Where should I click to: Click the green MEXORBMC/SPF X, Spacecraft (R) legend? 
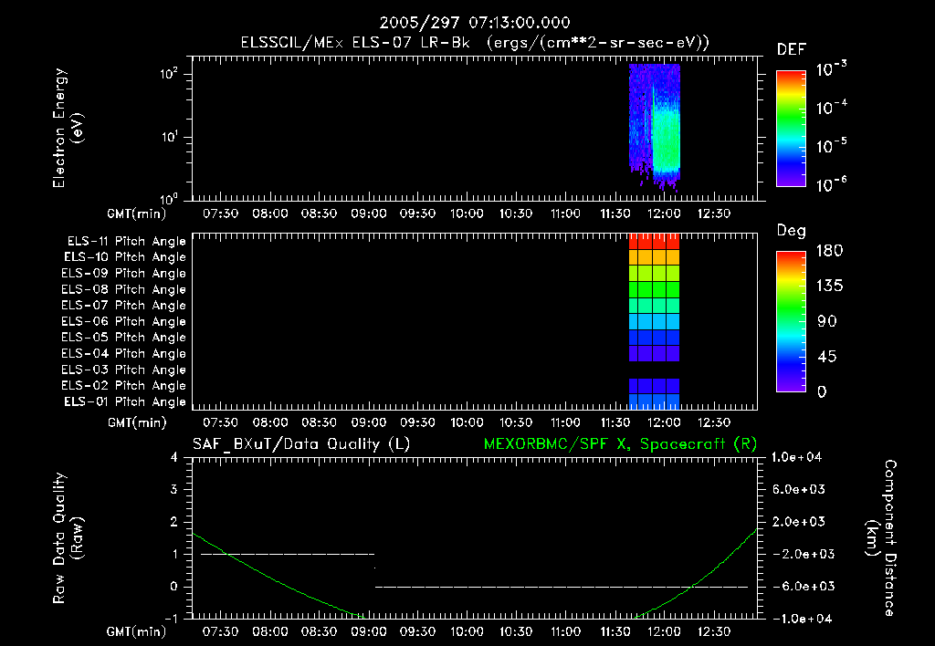click(x=620, y=444)
